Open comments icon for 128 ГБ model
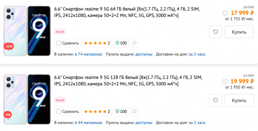This screenshot has width=258, height=131. tap(135, 112)
